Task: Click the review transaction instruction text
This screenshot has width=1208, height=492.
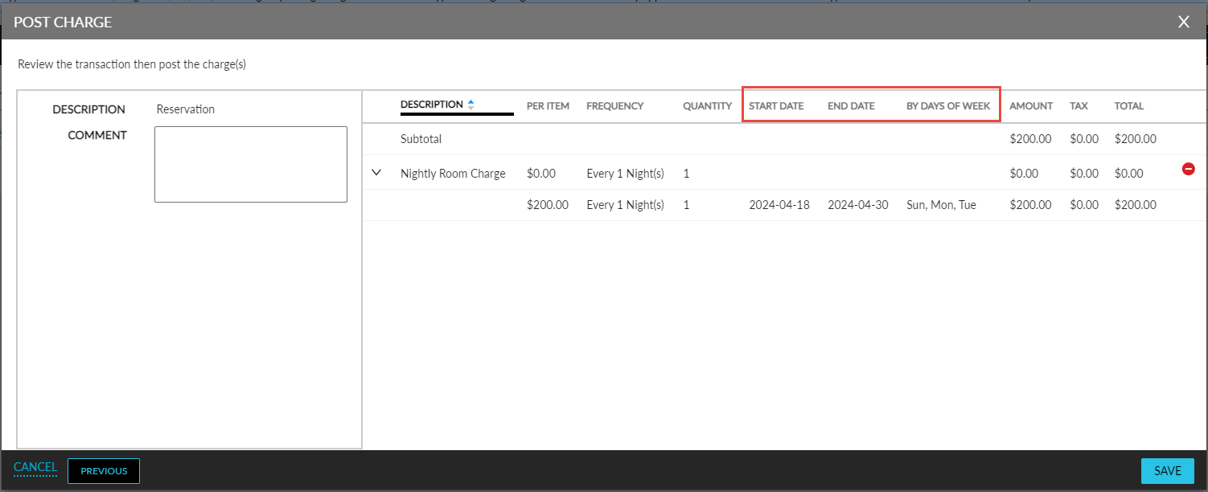Action: tap(132, 64)
